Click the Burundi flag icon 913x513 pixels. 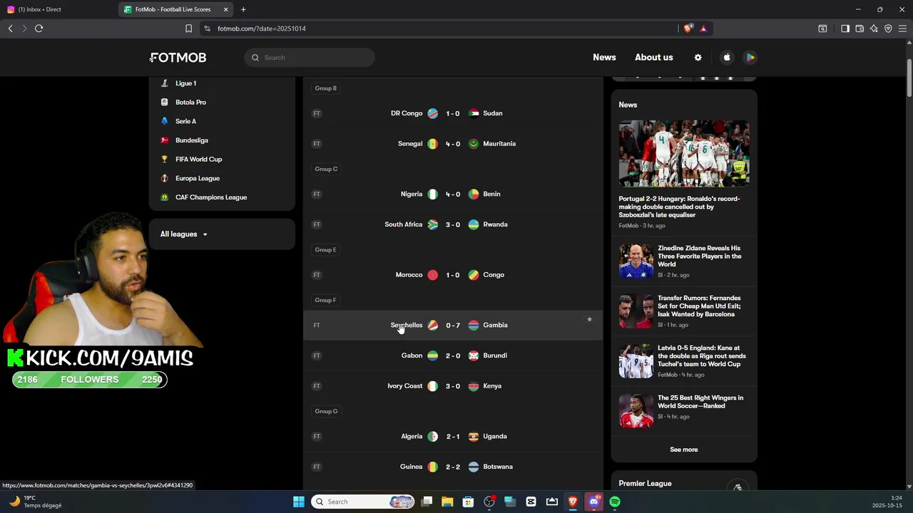[474, 356]
